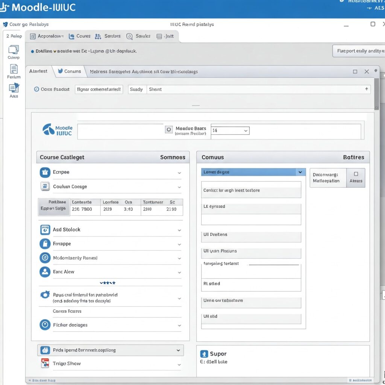Open the I4 combo box
The image size is (385, 385).
(x=230, y=130)
